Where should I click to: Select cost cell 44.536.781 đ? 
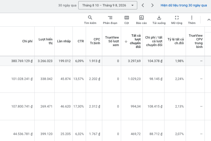23,134
